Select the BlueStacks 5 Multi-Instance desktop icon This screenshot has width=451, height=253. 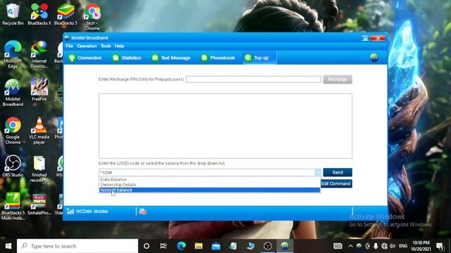coord(13,206)
